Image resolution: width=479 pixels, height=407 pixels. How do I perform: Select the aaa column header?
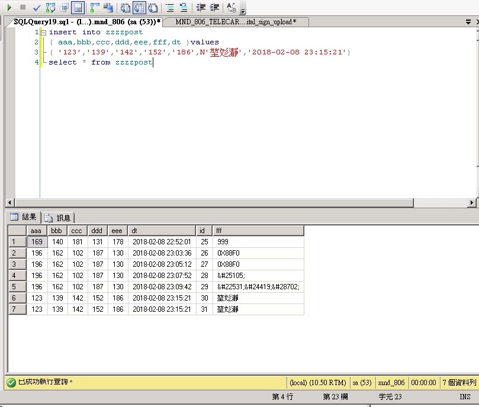pyautogui.click(x=37, y=231)
